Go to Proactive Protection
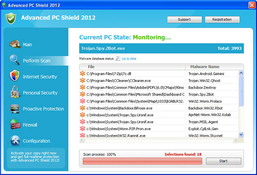The width and height of the screenshot is (257, 175). click(x=43, y=109)
